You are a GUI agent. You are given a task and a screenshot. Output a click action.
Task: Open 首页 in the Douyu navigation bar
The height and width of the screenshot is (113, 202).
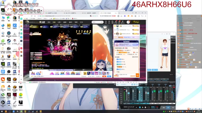pyautogui.click(x=49, y=22)
